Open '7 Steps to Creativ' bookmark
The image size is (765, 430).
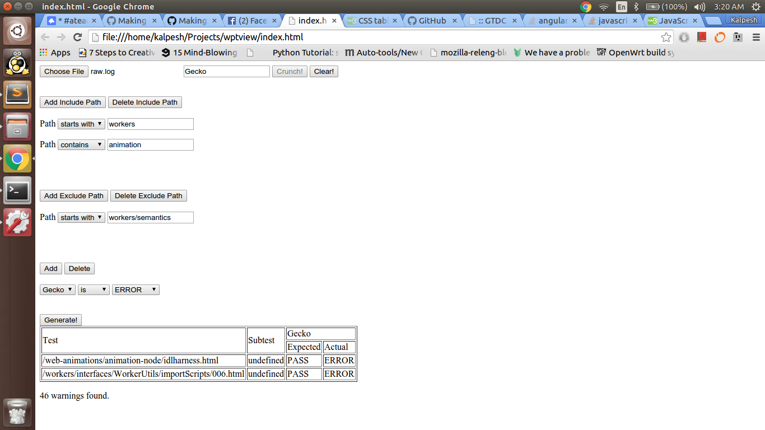click(116, 53)
